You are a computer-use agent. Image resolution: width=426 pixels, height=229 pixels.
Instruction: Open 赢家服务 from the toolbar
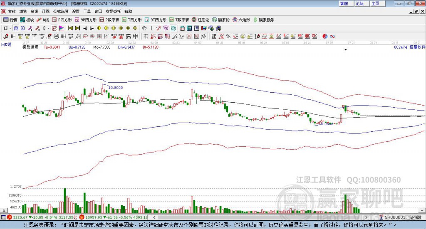pyautogui.click(x=264, y=20)
